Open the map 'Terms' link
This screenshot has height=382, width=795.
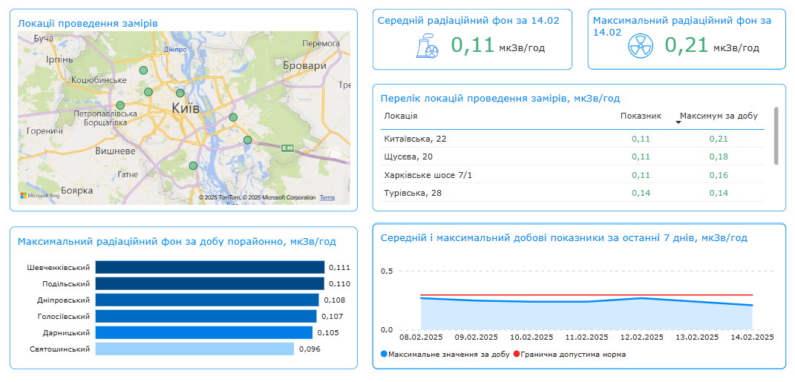327,198
